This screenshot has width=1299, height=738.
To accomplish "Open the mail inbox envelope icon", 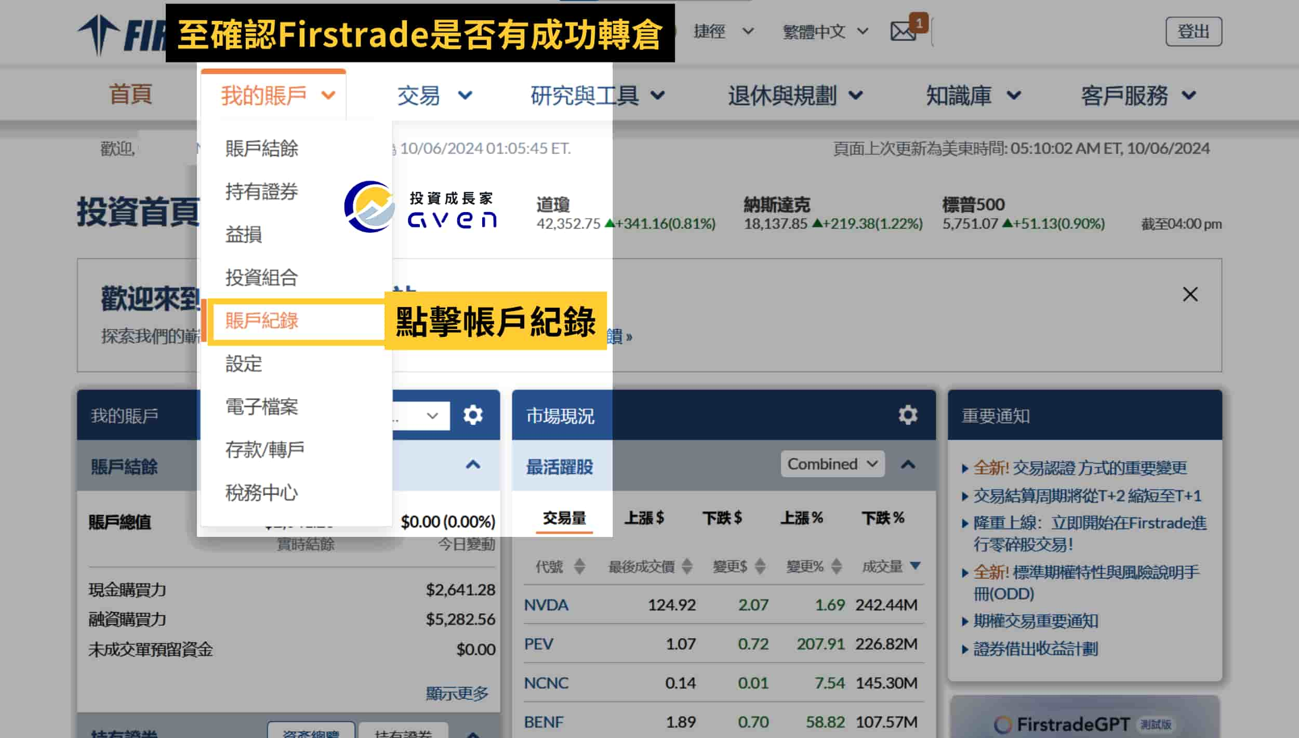I will pos(903,32).
